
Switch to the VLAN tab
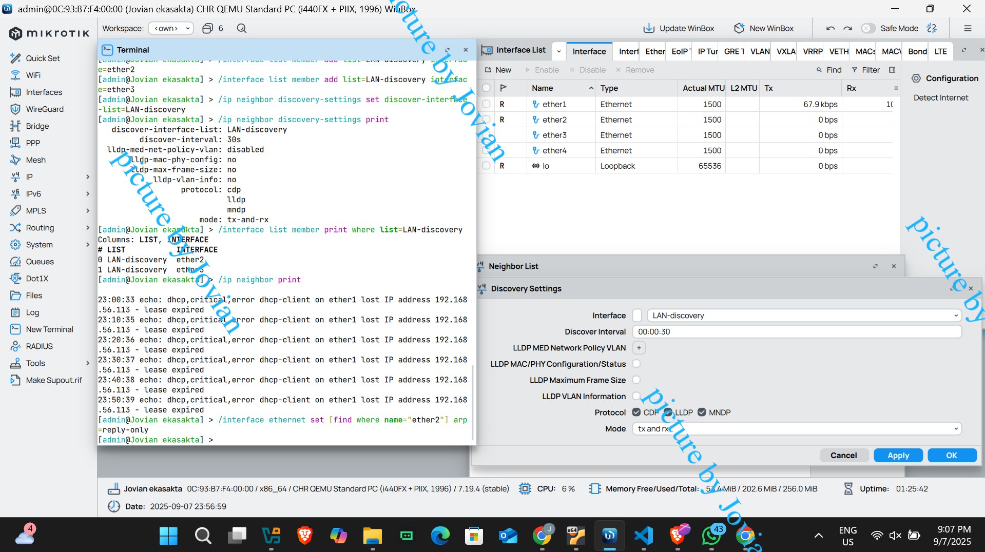point(760,51)
